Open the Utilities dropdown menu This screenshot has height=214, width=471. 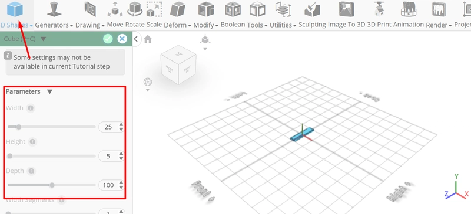point(295,26)
